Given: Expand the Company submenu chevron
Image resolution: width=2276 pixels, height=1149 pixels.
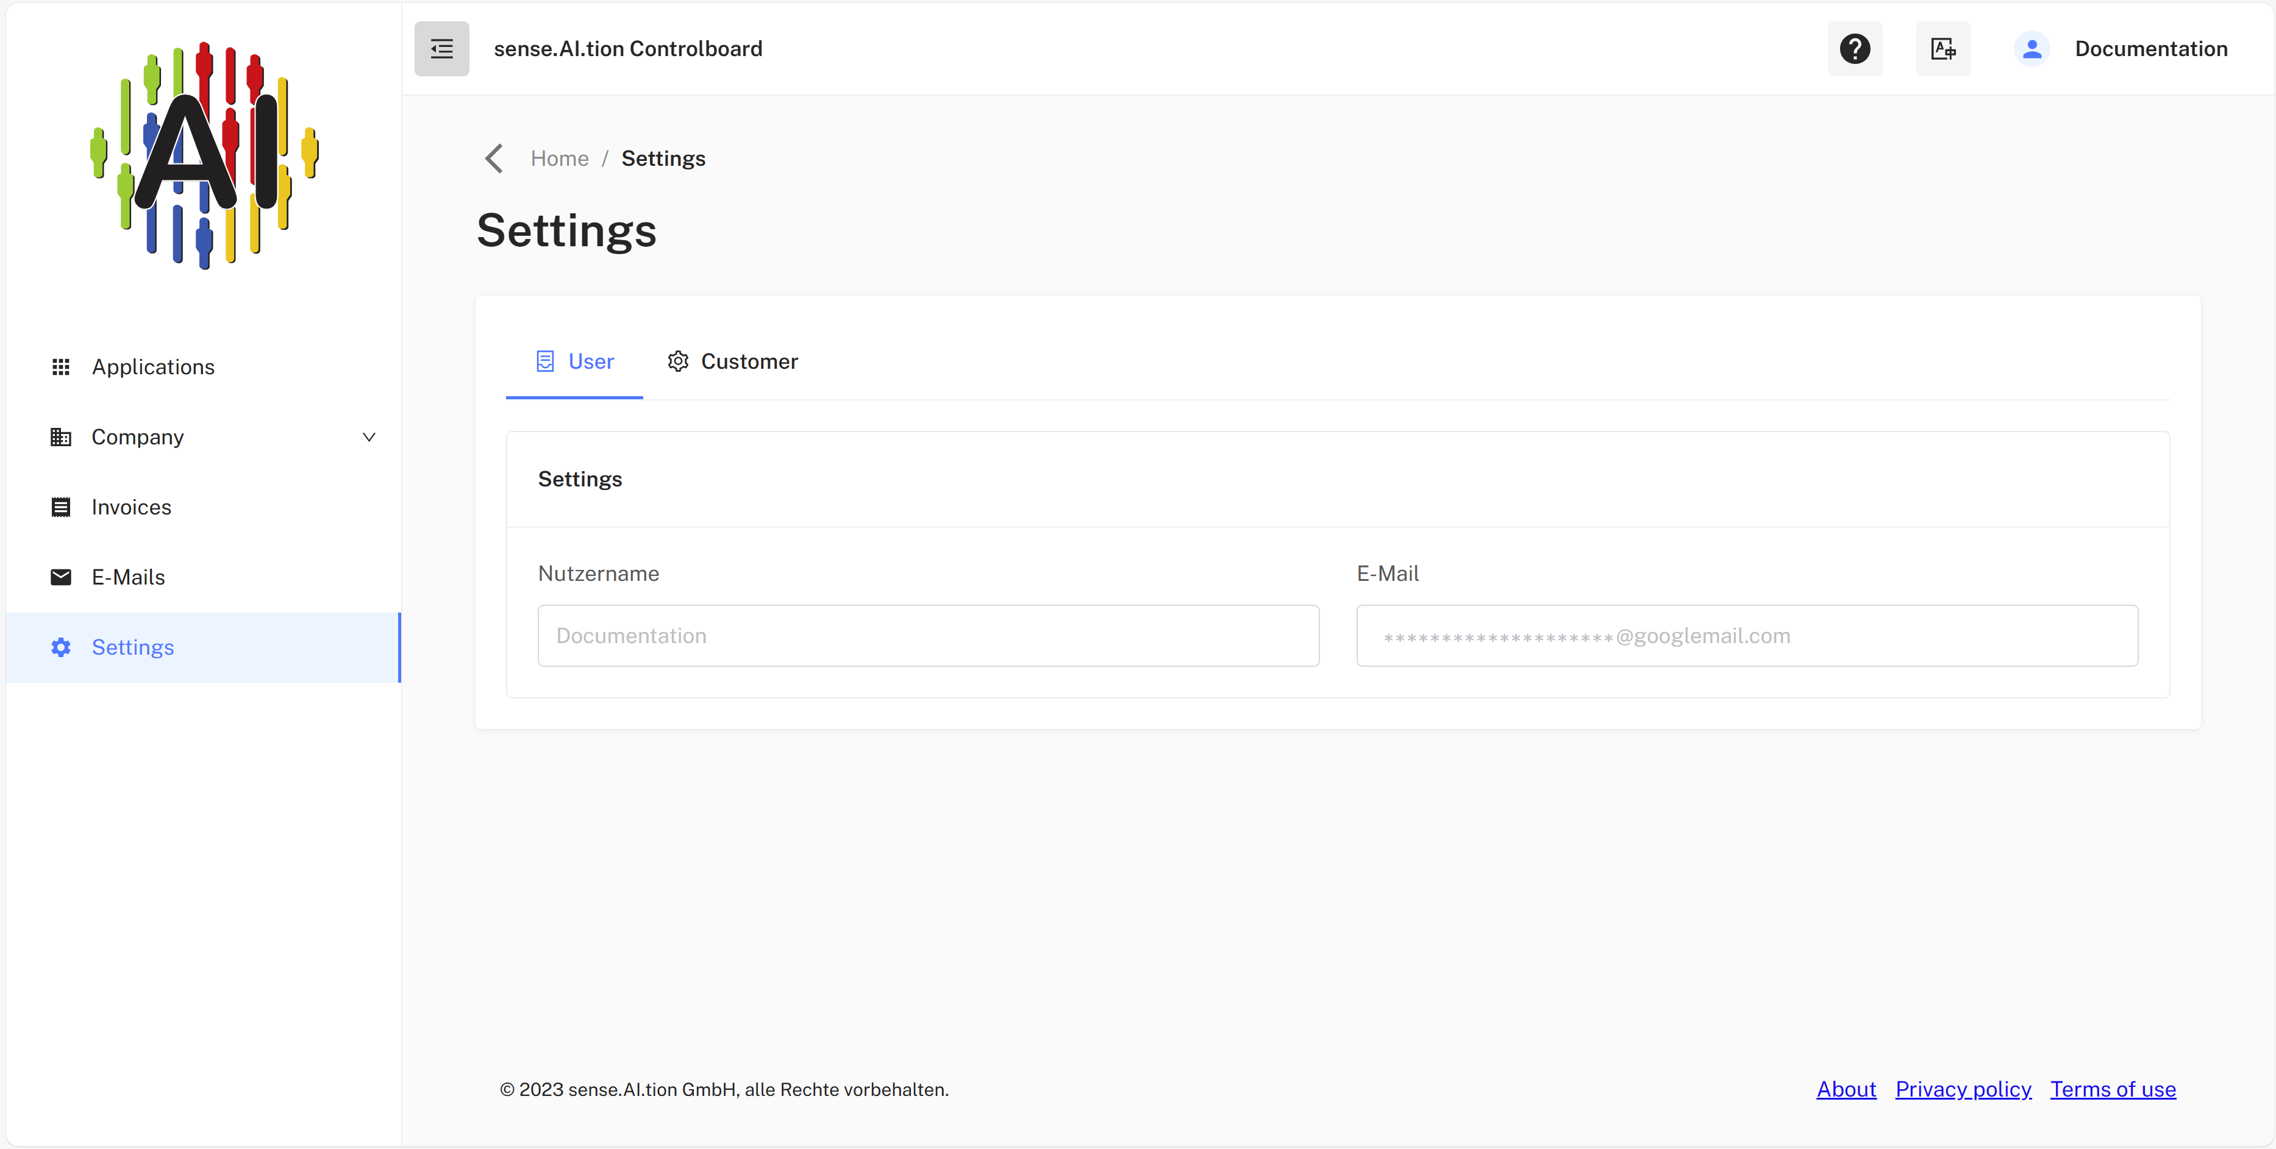Looking at the screenshot, I should pos(369,437).
